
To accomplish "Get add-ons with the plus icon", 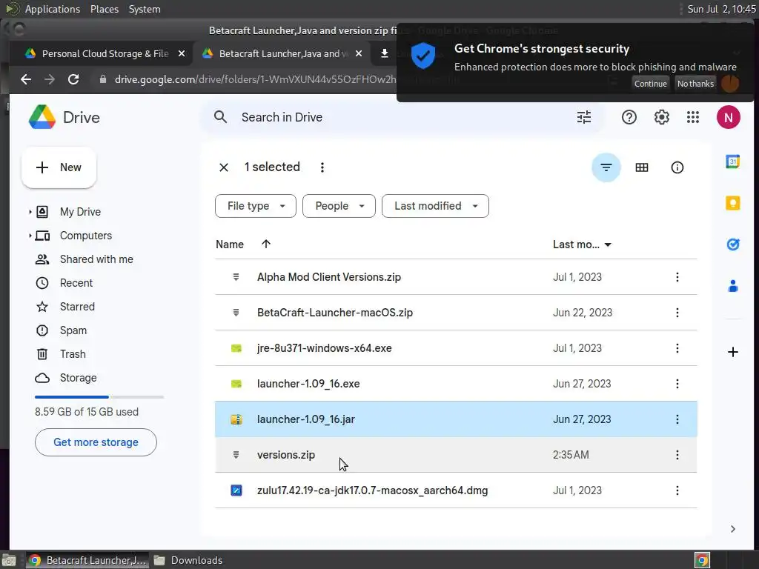I will coord(733,352).
